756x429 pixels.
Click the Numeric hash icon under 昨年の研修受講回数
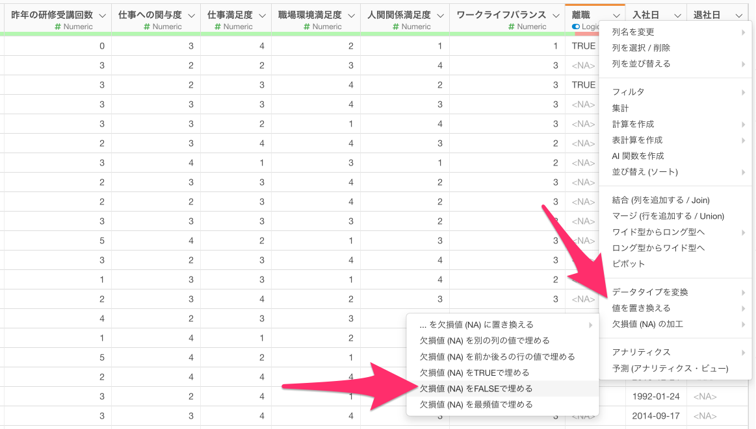tap(59, 27)
